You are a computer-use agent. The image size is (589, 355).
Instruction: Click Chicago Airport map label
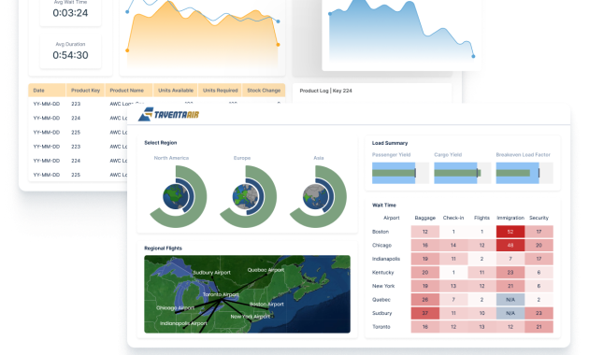(175, 307)
